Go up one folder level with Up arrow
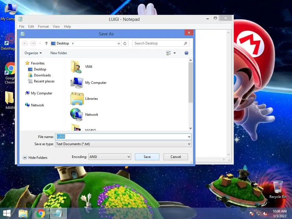The image size is (292, 219). [x=46, y=43]
